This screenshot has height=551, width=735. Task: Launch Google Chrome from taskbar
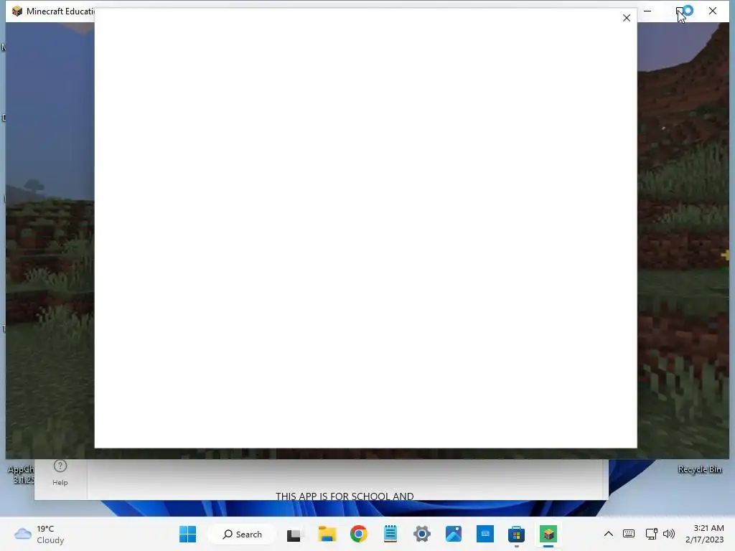pos(359,534)
